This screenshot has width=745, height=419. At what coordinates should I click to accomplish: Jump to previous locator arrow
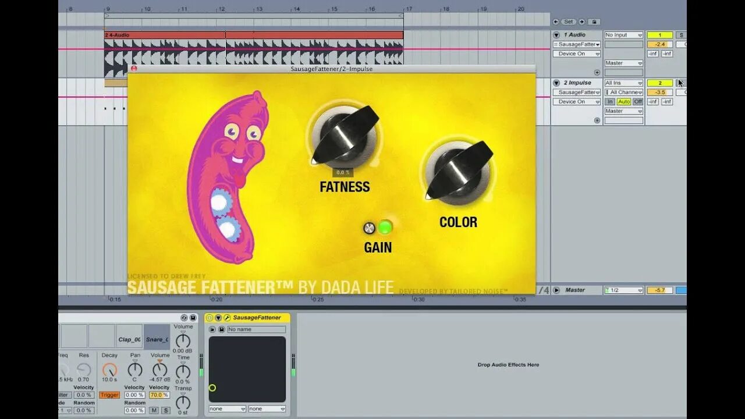pyautogui.click(x=556, y=22)
